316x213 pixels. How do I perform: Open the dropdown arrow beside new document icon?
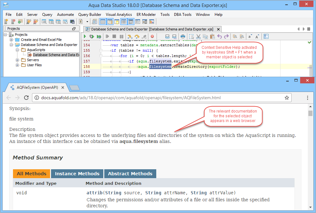[87, 22]
